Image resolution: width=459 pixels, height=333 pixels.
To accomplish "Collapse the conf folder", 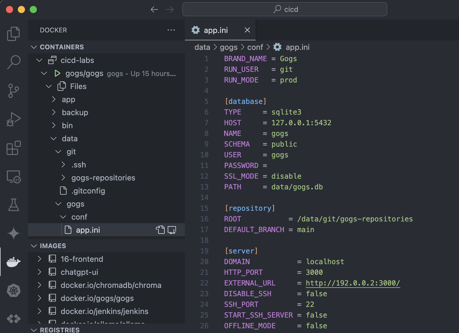I will pos(63,217).
